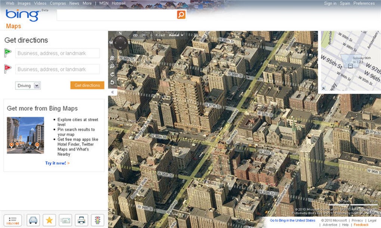This screenshot has height=228, width=381.
Task: Open the Welcome list panel icon
Action: point(13,220)
